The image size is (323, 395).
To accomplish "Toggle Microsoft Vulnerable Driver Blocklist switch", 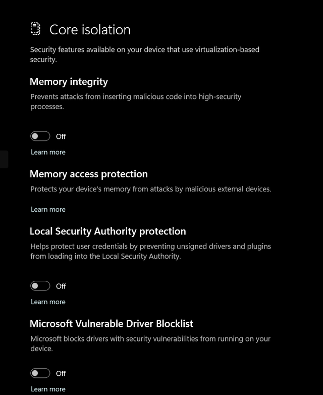I will tap(40, 373).
